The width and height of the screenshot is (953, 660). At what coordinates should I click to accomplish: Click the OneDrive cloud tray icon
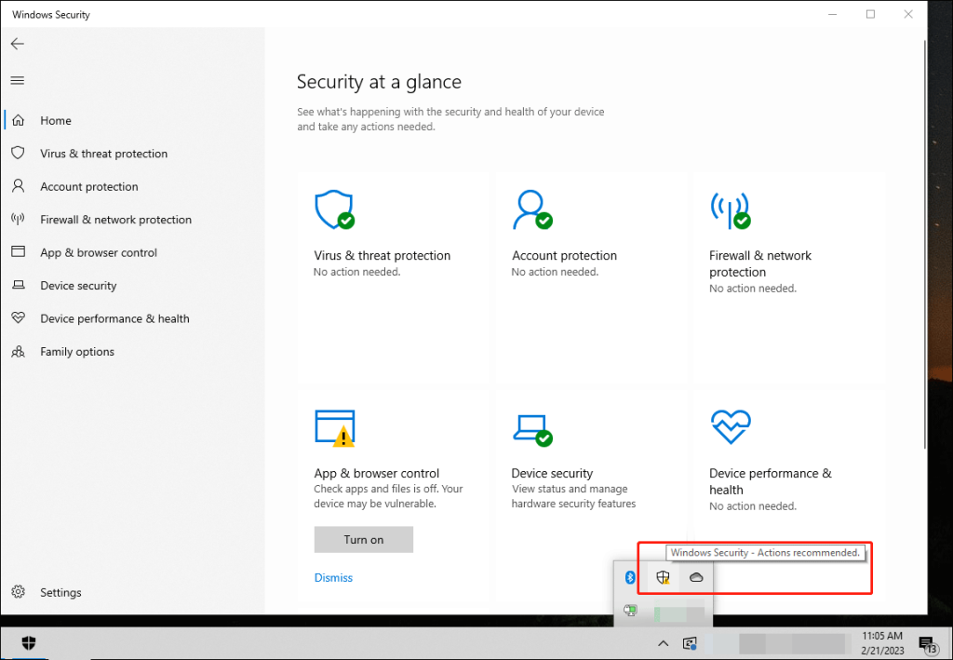point(696,578)
